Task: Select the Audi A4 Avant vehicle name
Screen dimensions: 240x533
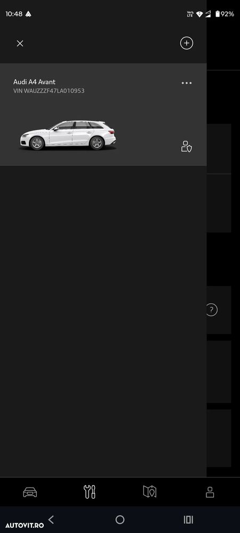Action: (34, 82)
